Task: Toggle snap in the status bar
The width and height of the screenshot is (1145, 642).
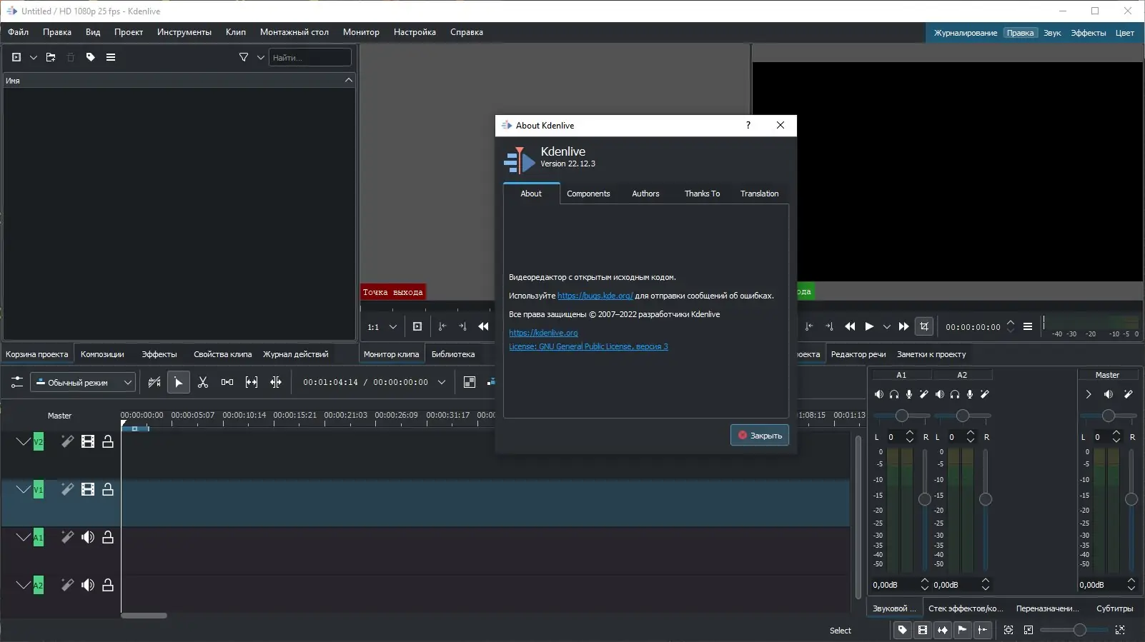Action: pos(983,630)
